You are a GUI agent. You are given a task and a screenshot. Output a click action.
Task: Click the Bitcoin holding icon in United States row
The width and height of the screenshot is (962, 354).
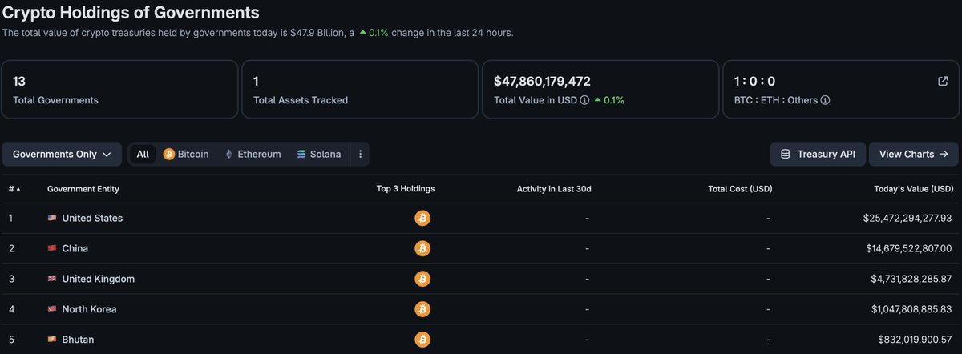click(422, 218)
